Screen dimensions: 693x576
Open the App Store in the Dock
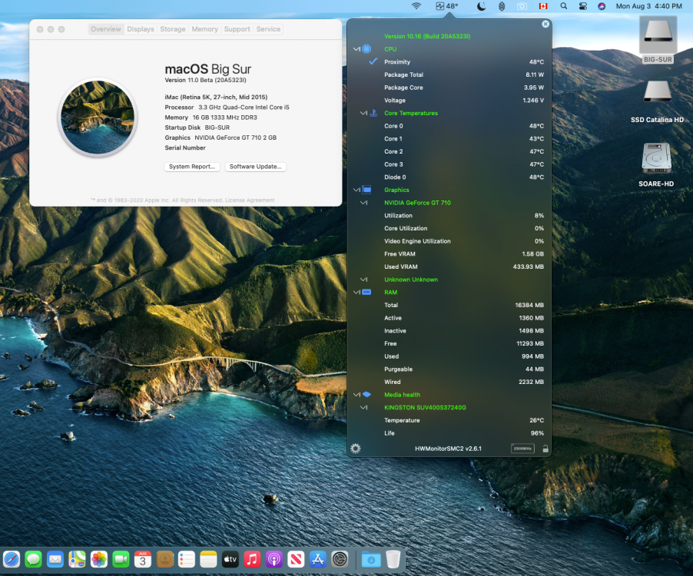[318, 559]
